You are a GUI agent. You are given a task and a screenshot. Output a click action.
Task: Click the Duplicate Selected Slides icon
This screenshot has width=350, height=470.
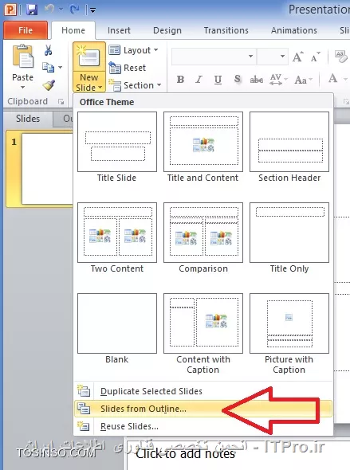84,391
